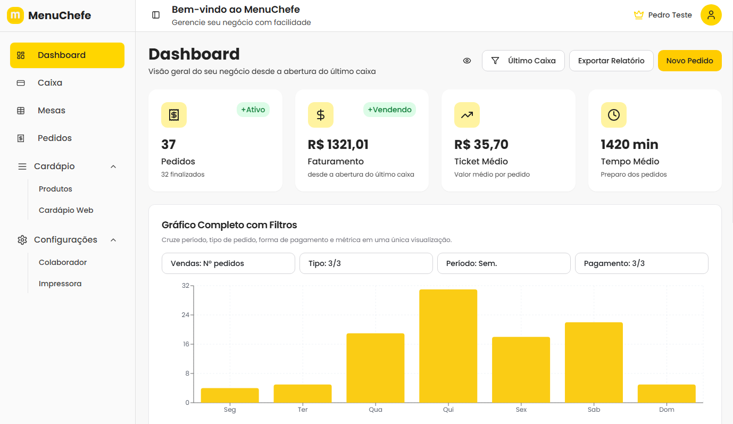The image size is (733, 424).
Task: Click the funnel filter icon in Último Caixa
Action: [495, 61]
